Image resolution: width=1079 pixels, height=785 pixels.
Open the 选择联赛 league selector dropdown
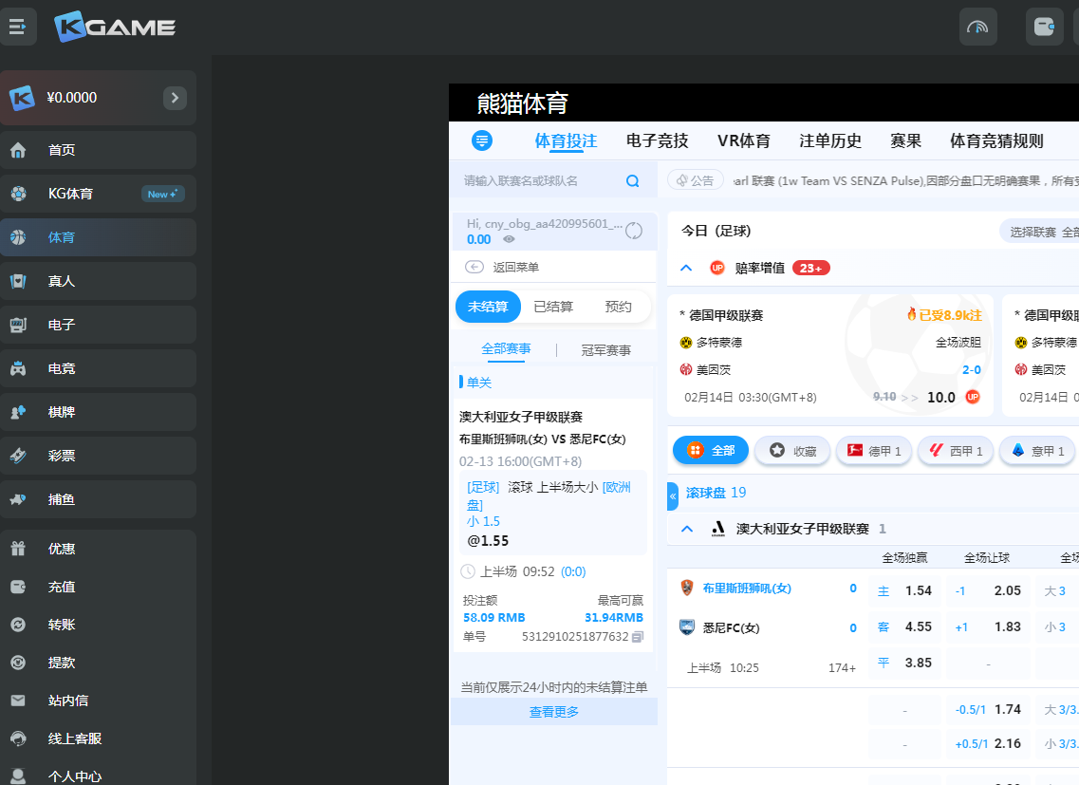[1039, 232]
